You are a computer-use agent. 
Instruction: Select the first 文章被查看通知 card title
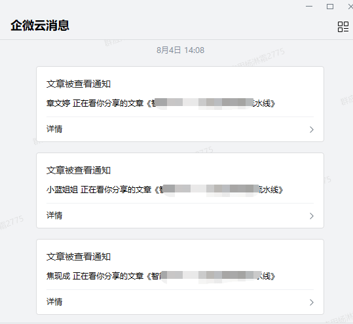pos(79,84)
